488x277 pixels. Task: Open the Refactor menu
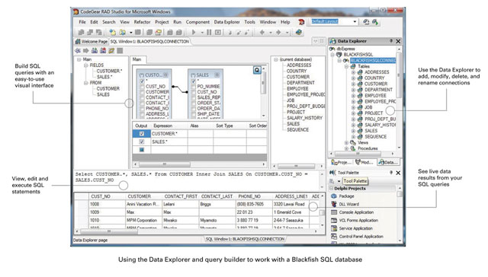coord(142,22)
